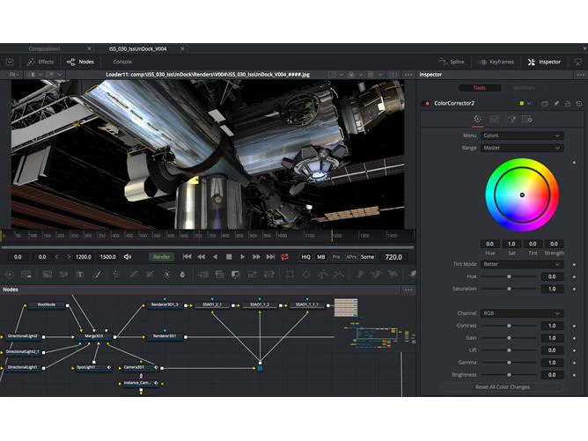Step forward with the double-arrow icon
Image resolution: width=588 pixels, height=441 pixels.
point(256,257)
